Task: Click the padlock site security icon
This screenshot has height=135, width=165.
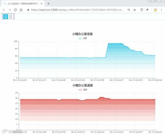Action: [x=28, y=10]
